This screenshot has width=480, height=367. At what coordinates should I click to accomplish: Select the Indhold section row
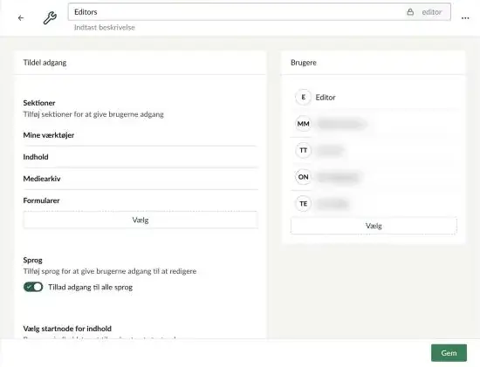(x=141, y=157)
